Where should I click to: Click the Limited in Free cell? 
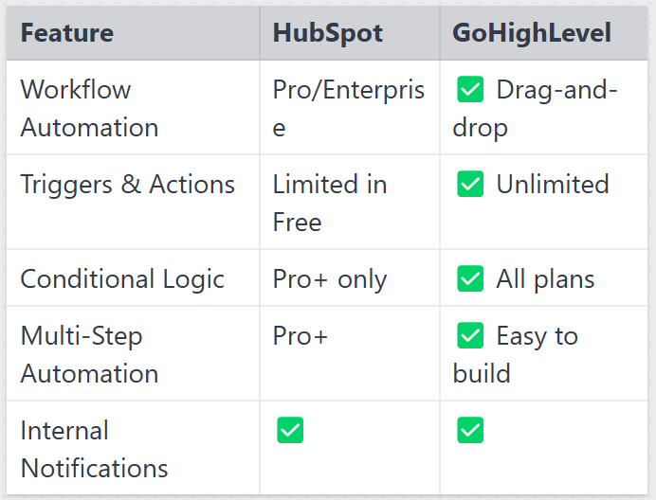330,203
